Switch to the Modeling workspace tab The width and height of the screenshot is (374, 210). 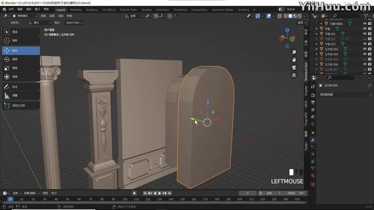[75, 10]
